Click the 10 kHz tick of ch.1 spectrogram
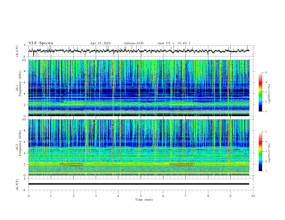The image size is (285, 220). coord(24,60)
